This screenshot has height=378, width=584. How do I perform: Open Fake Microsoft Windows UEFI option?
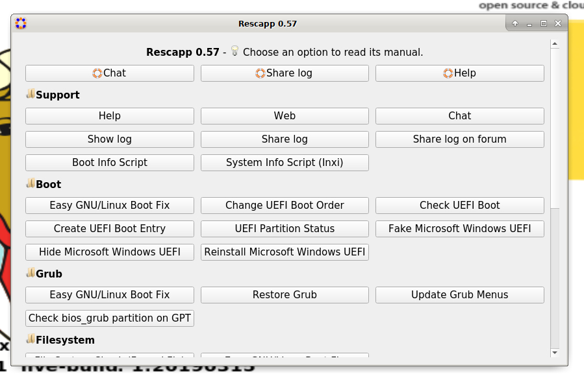[459, 229]
